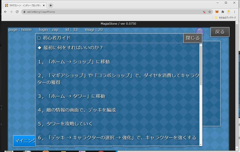Close the マギアストーン tab

(x=43, y=5)
